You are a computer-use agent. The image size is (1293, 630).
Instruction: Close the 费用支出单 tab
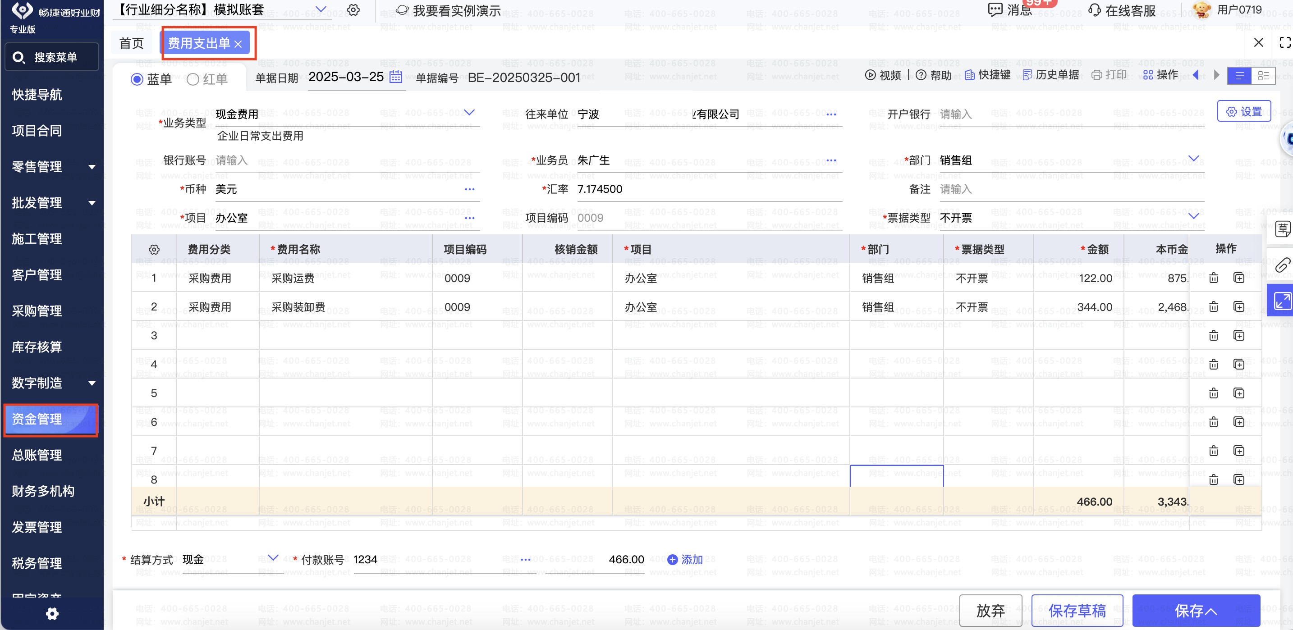[238, 44]
